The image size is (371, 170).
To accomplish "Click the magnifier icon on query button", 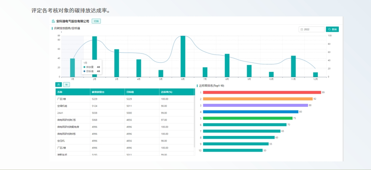I will pyautogui.click(x=329, y=29).
